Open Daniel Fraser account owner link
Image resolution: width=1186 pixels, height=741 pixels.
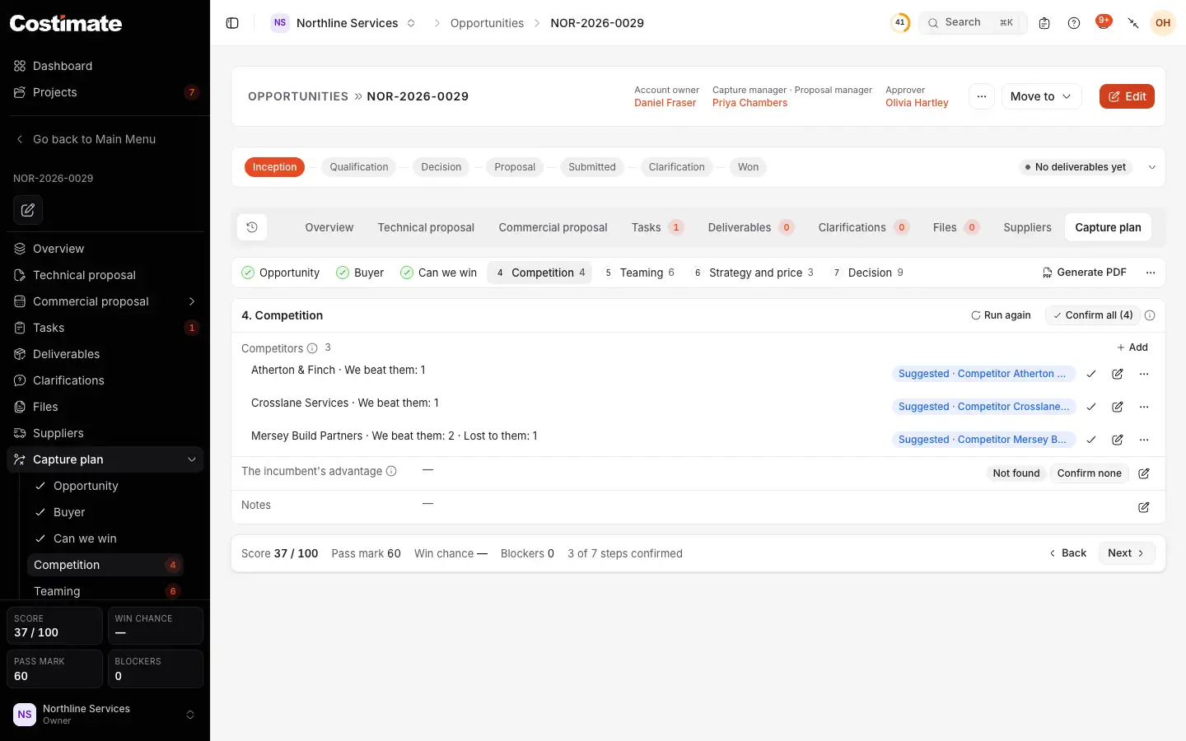(665, 103)
